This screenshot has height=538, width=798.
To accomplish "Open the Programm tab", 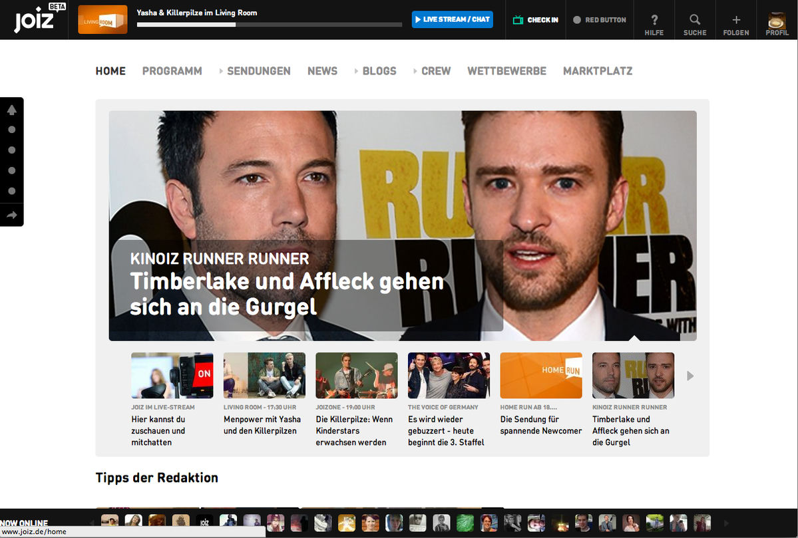I will (172, 71).
